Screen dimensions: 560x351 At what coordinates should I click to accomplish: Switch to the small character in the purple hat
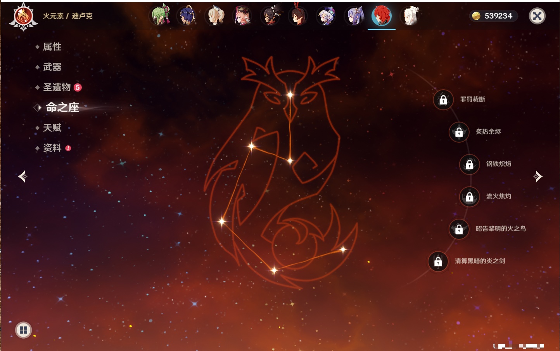pyautogui.click(x=327, y=16)
